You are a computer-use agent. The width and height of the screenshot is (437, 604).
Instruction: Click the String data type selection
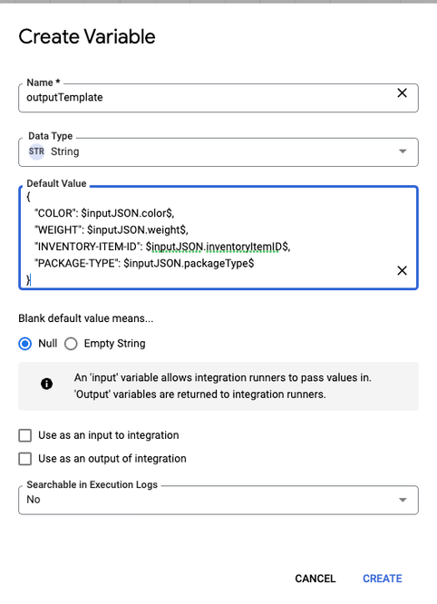64,151
